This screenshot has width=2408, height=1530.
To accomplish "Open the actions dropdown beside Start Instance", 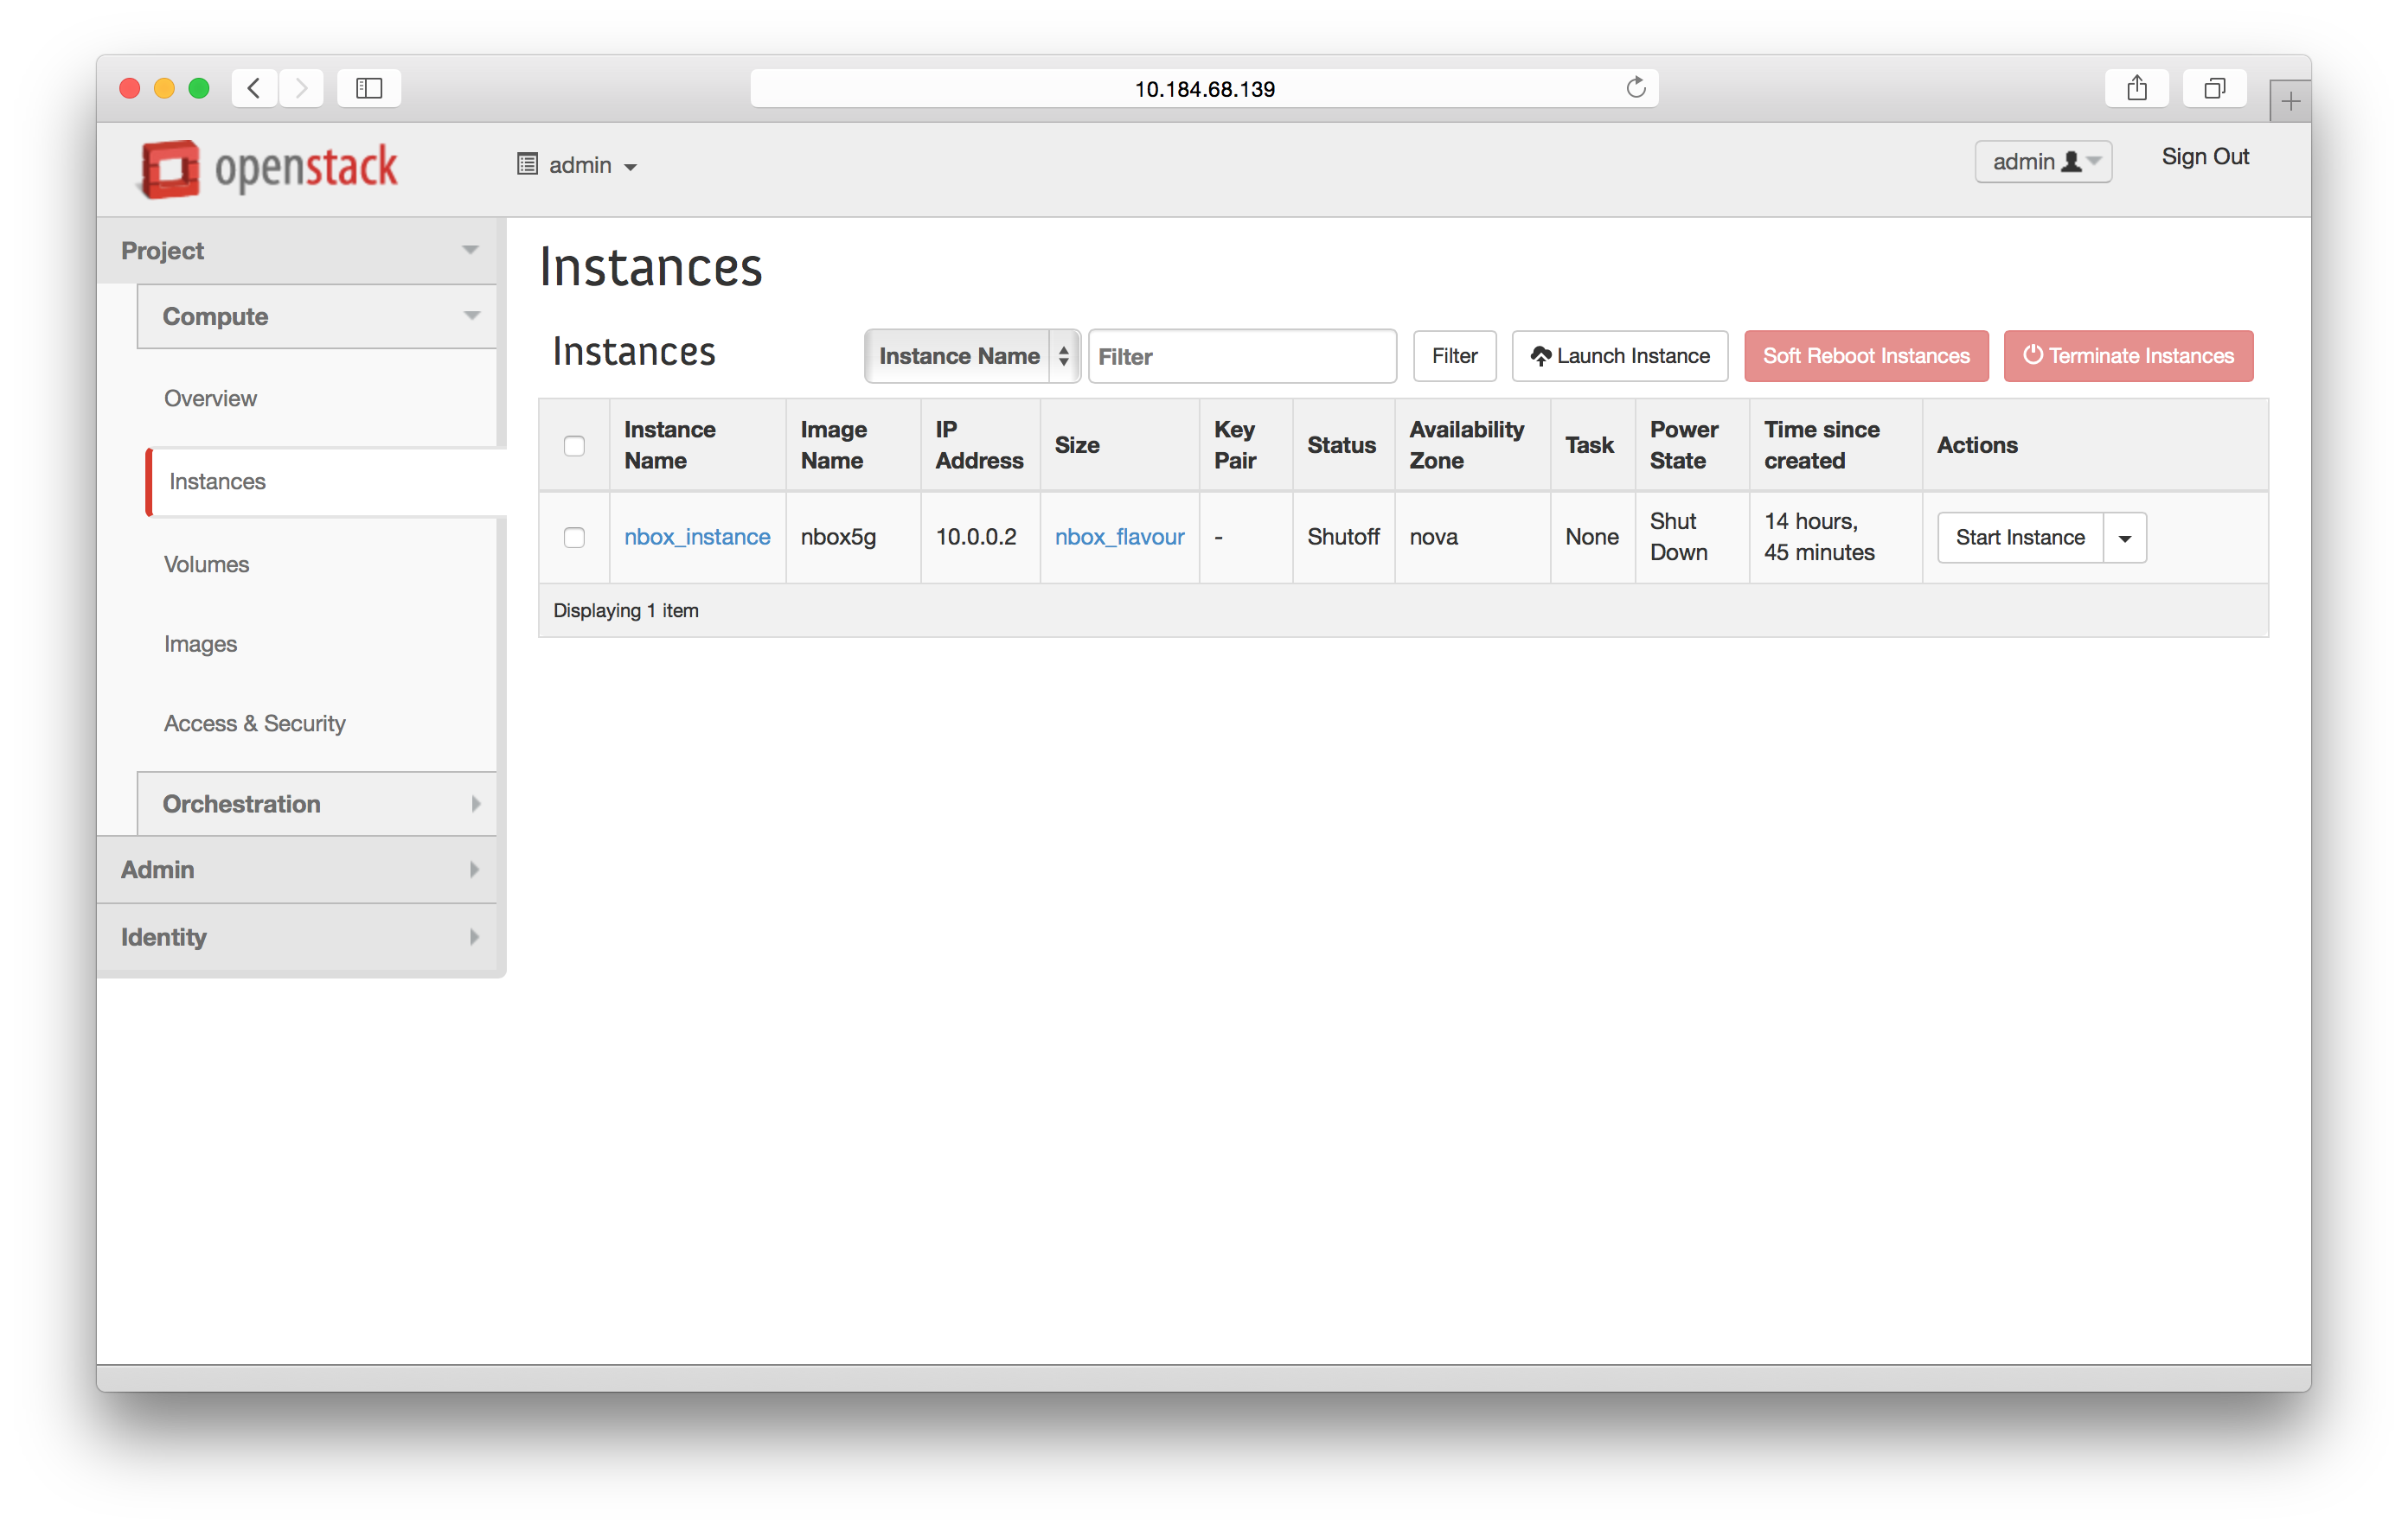I will pos(2125,538).
